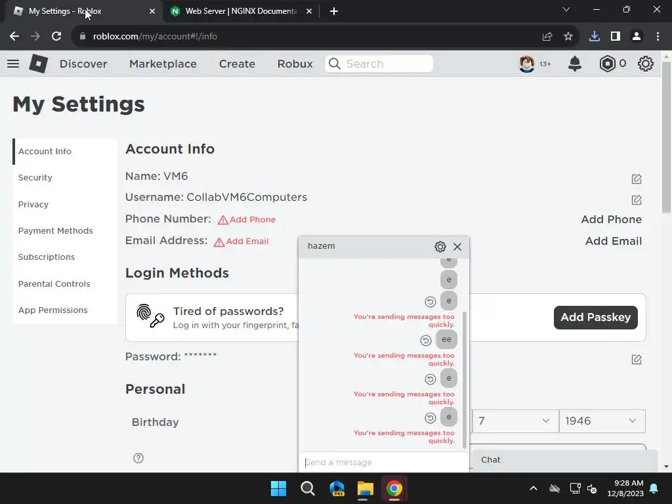The width and height of the screenshot is (672, 504).
Task: Click Add Email button on right
Action: coord(614,241)
